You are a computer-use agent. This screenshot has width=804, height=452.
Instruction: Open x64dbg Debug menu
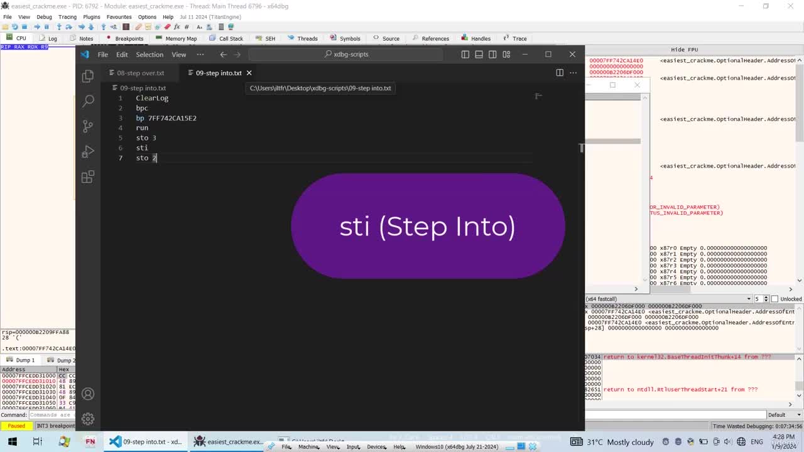point(44,17)
